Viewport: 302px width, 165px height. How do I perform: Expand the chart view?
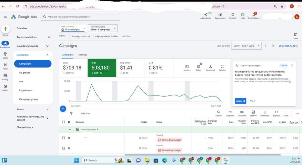tap(222, 68)
